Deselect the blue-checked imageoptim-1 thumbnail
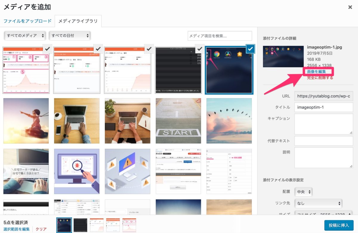The height and width of the screenshot is (233, 358). (251, 49)
